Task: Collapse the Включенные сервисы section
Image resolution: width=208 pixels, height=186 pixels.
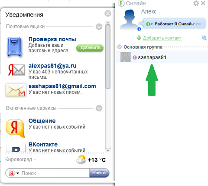Action: click(99, 108)
